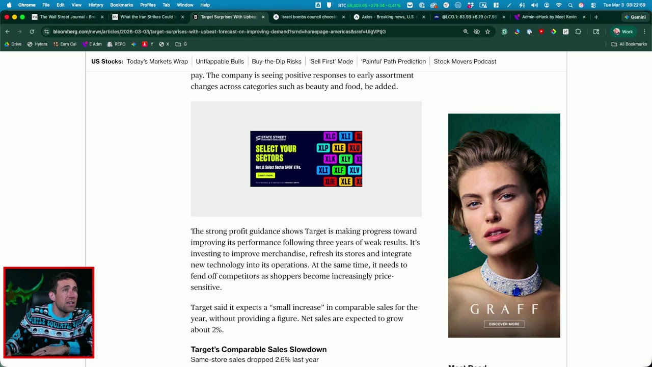Click the zoom magnifier icon in address bar

[466, 32]
